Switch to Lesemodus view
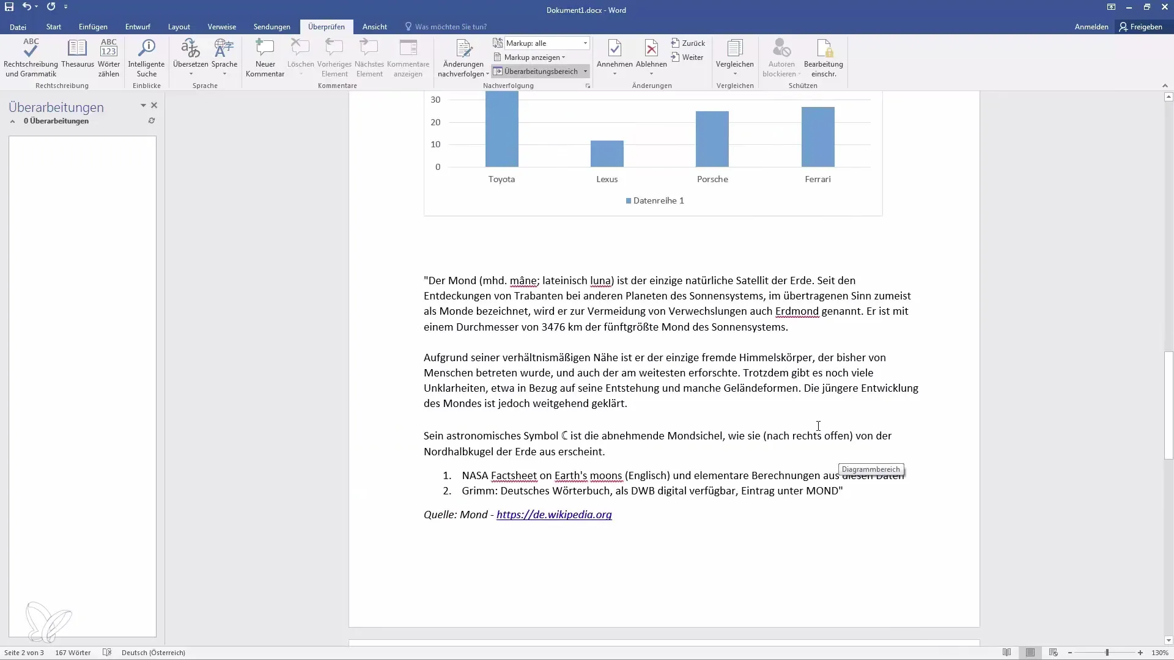This screenshot has width=1174, height=660. pyautogui.click(x=1006, y=653)
